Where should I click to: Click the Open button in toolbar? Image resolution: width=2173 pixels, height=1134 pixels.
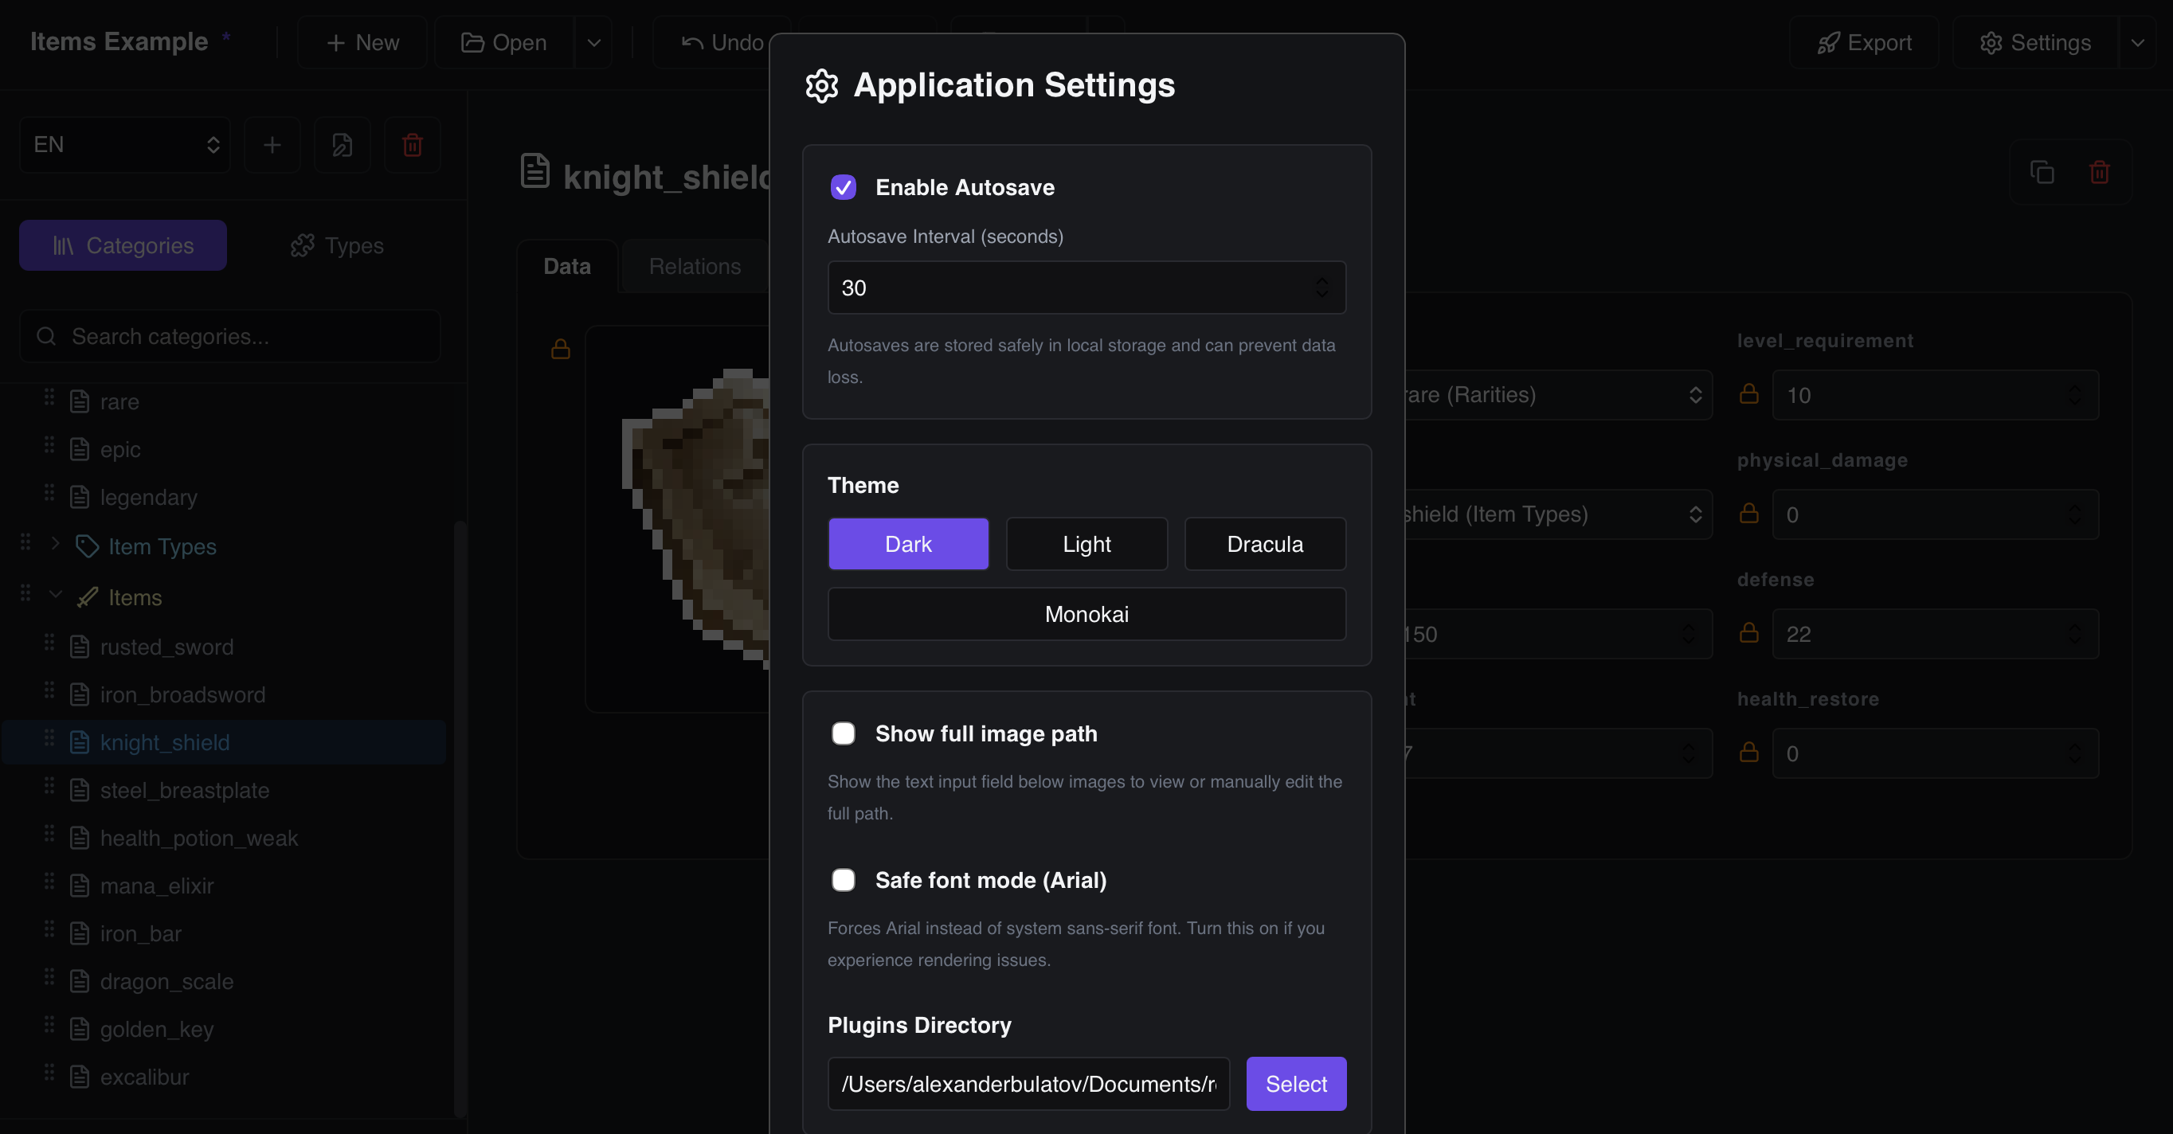click(503, 42)
